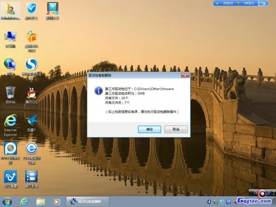Open the Start menu
Screen dimensions: 276x207
(7, 202)
